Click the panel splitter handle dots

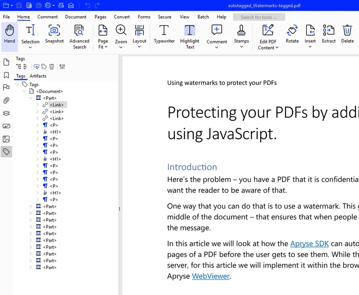119,209
